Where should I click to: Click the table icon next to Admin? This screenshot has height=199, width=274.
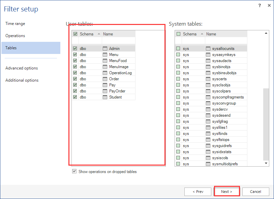105,48
